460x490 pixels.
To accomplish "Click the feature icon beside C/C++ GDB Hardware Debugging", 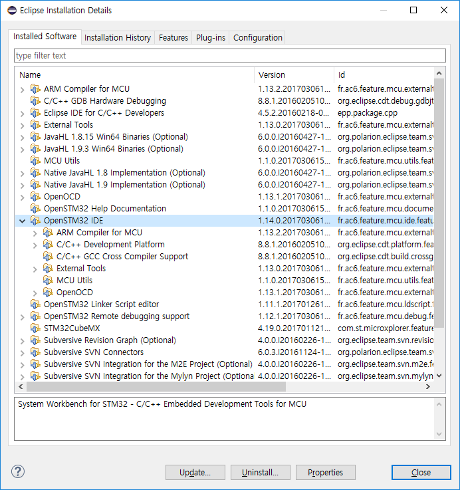I will point(35,101).
